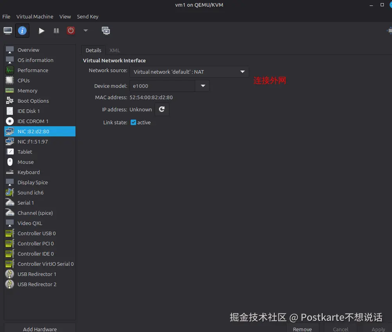Select NIC :82:d2:80 entry
This screenshot has height=332, width=392.
[x=40, y=131]
